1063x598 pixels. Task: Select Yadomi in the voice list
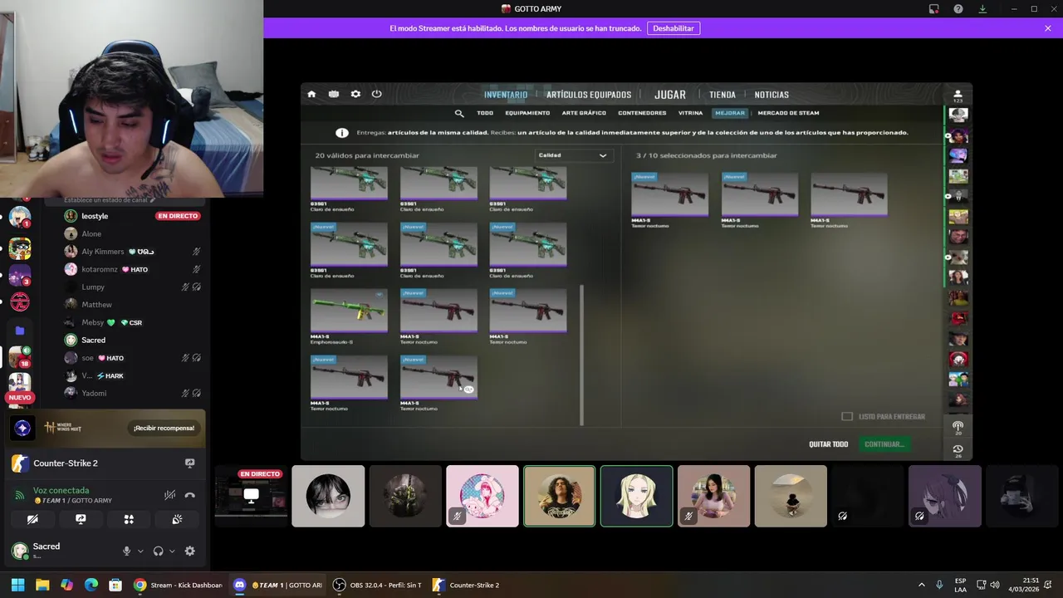pos(94,394)
